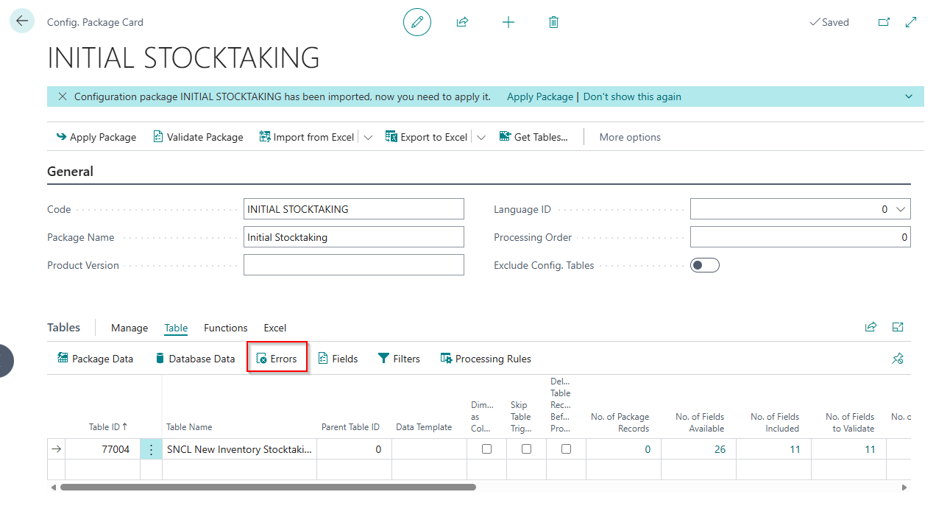Click the pin action bar icon

click(x=898, y=359)
